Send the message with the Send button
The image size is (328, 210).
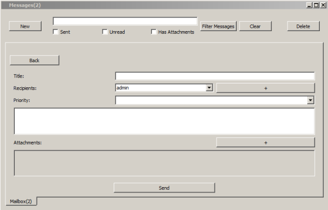pyautogui.click(x=164, y=188)
